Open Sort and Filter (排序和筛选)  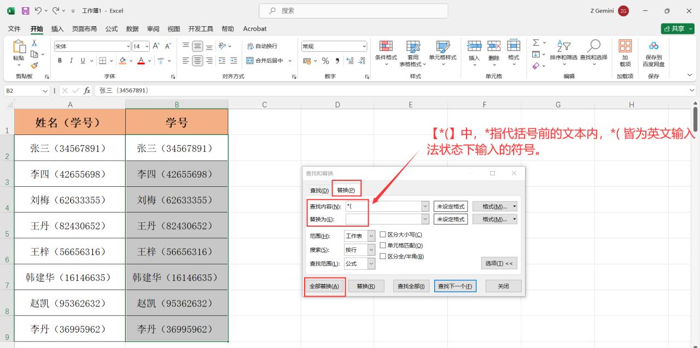coord(563,53)
